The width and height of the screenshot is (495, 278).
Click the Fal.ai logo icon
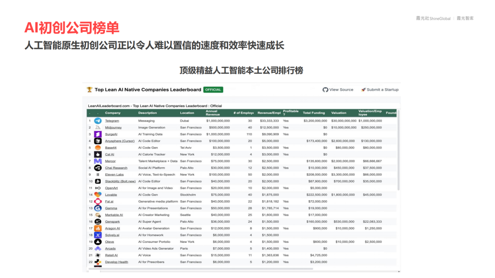(x=98, y=201)
